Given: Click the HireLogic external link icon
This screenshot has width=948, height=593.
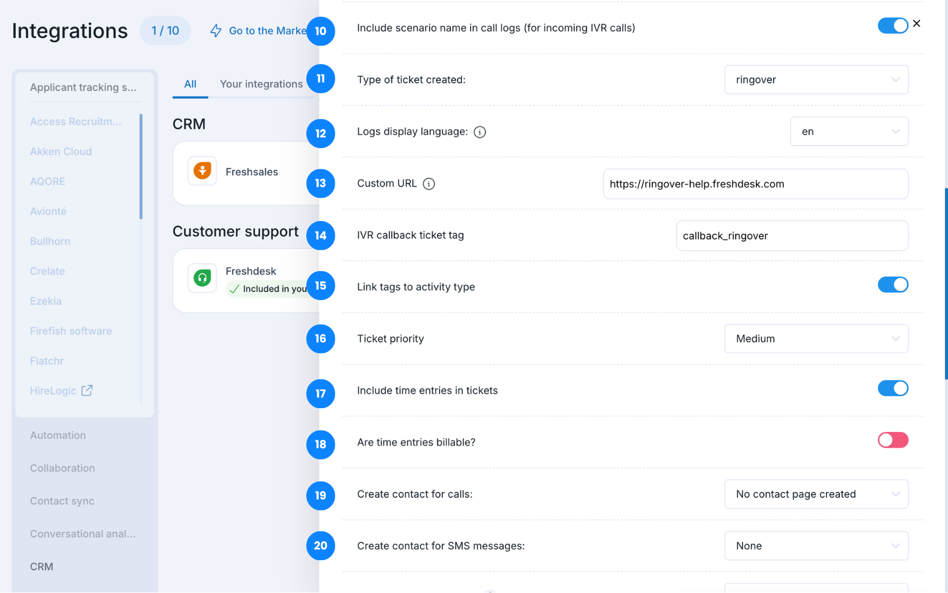Looking at the screenshot, I should (x=87, y=390).
